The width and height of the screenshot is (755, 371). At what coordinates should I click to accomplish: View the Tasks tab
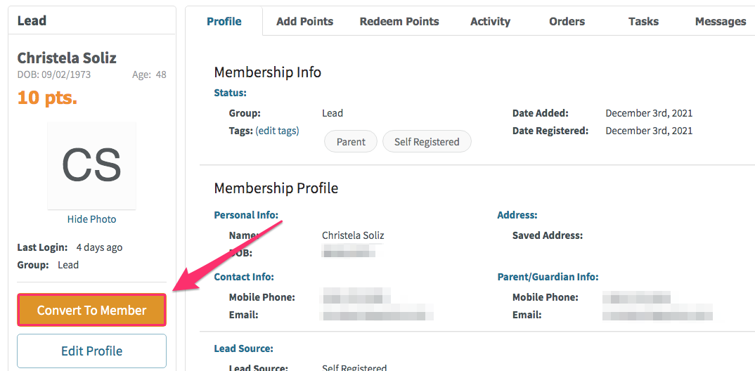[x=643, y=21]
